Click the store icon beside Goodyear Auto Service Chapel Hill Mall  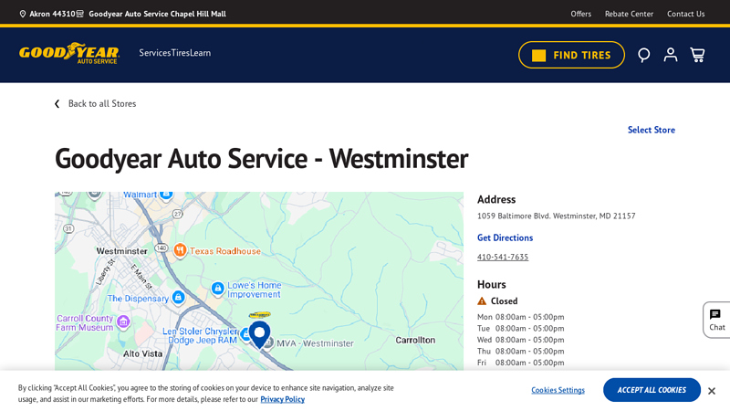[80, 14]
